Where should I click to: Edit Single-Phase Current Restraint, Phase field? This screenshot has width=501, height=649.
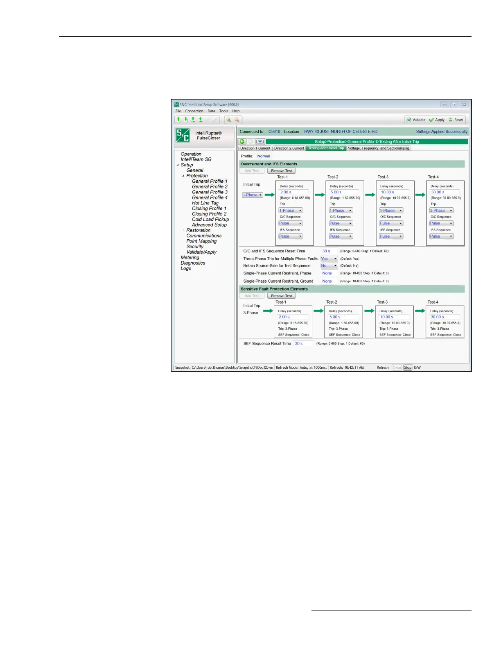[x=329, y=273]
